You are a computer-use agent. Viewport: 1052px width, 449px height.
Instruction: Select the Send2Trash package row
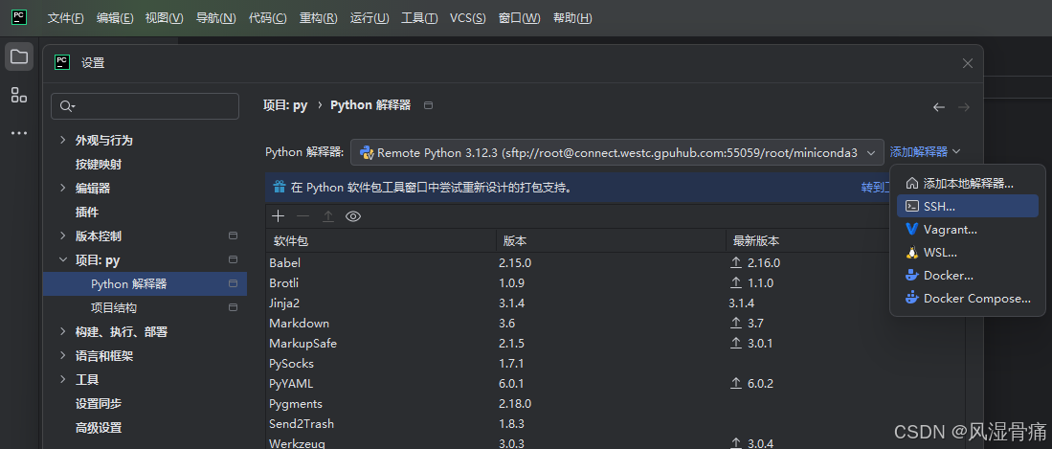click(616, 424)
